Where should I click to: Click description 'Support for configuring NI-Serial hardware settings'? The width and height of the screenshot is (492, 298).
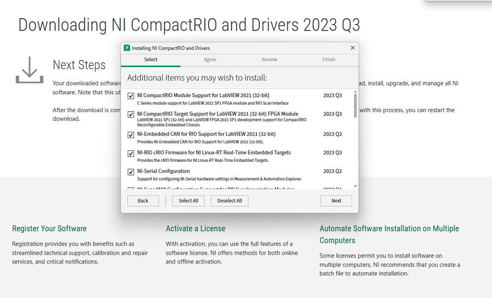point(219,179)
